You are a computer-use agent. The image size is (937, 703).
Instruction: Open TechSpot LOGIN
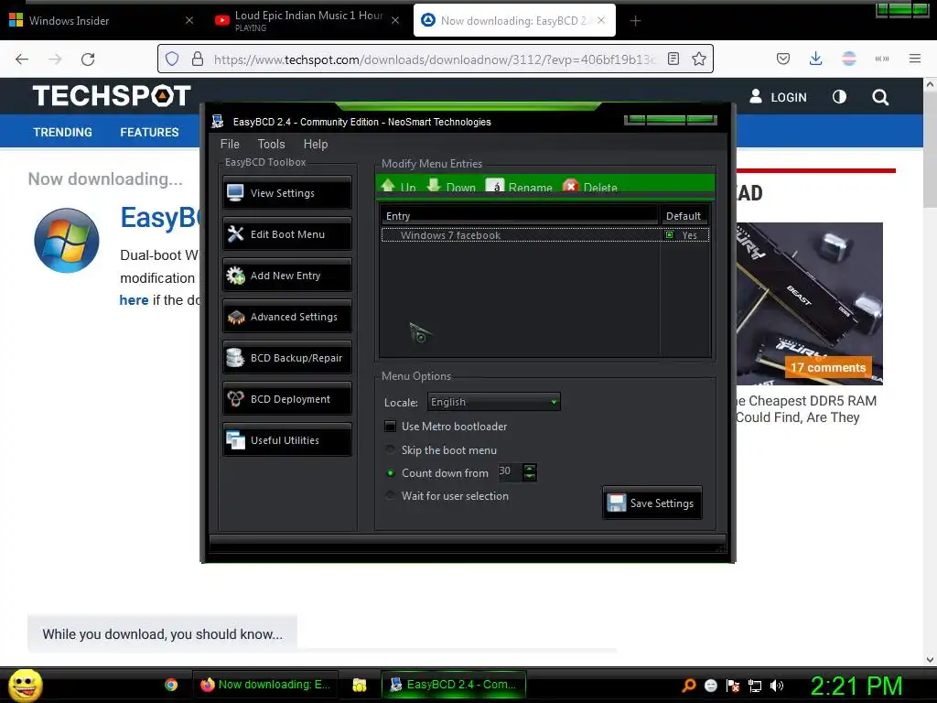[778, 97]
